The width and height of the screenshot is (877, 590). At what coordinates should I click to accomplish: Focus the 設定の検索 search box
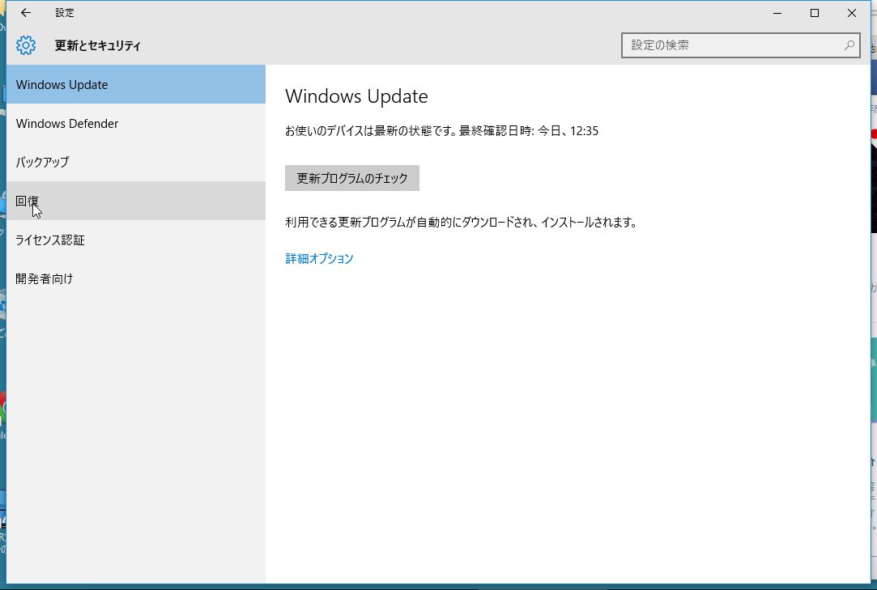pos(740,45)
